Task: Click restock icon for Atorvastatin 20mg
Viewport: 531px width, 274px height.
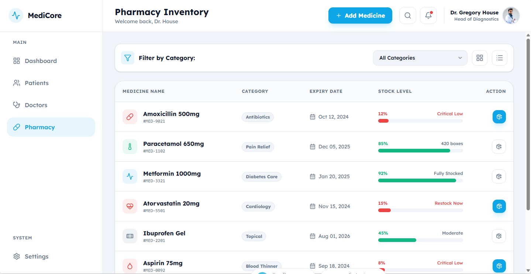Action: [499, 206]
